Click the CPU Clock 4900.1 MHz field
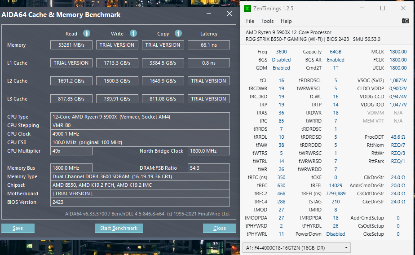 coord(140,134)
